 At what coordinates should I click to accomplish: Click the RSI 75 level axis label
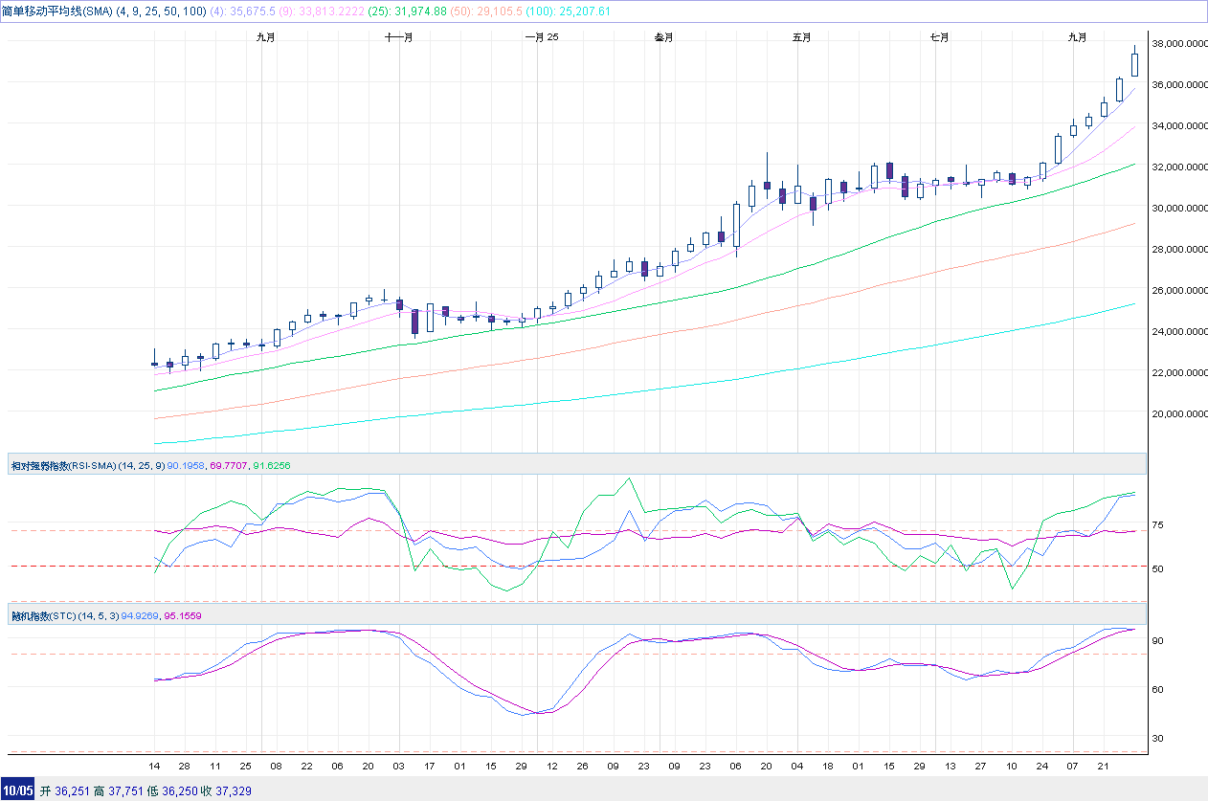click(x=1157, y=525)
